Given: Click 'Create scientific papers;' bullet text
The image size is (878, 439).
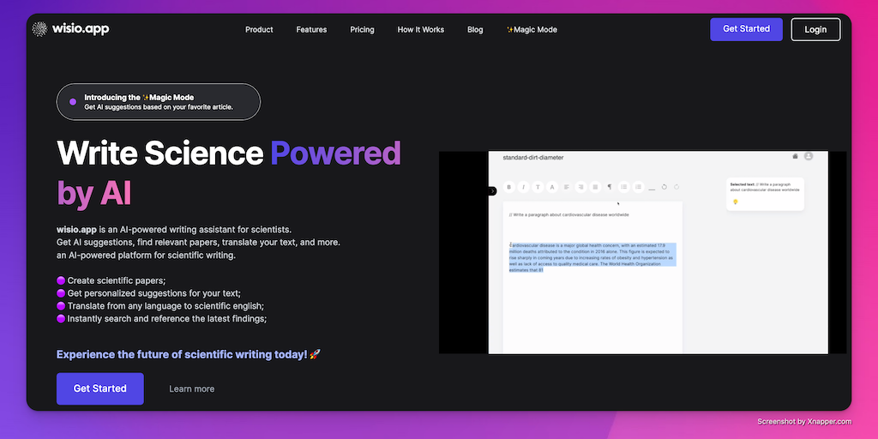Looking at the screenshot, I should 117,280.
